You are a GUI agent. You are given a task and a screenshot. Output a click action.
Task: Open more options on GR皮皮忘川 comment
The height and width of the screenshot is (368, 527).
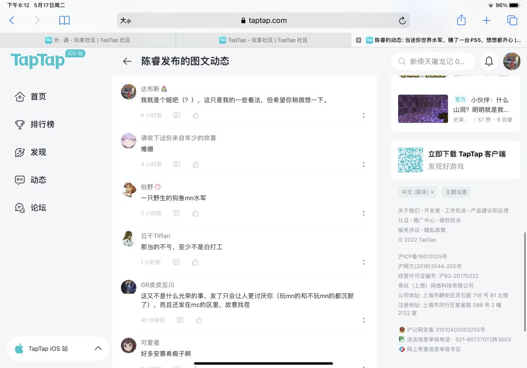[x=364, y=320]
